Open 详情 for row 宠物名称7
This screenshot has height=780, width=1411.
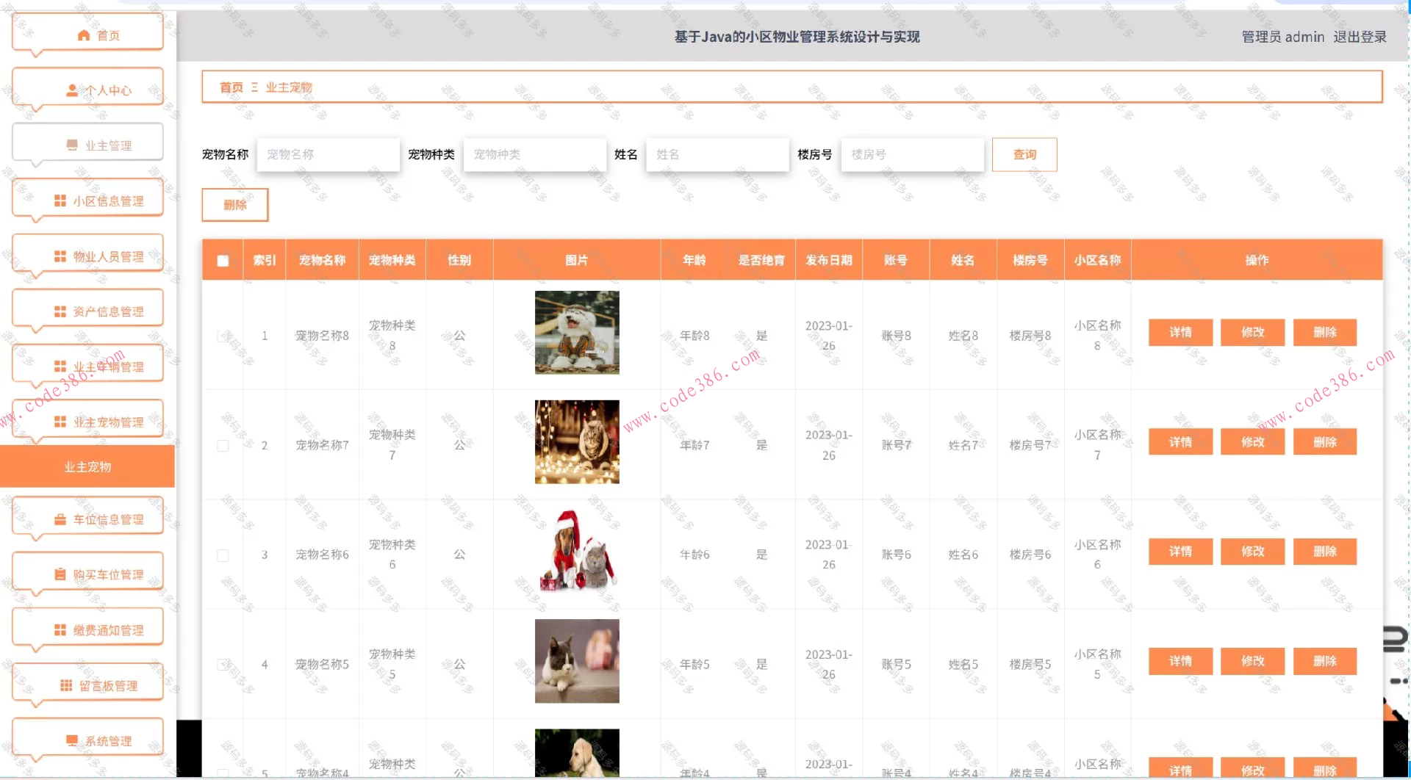tap(1180, 442)
